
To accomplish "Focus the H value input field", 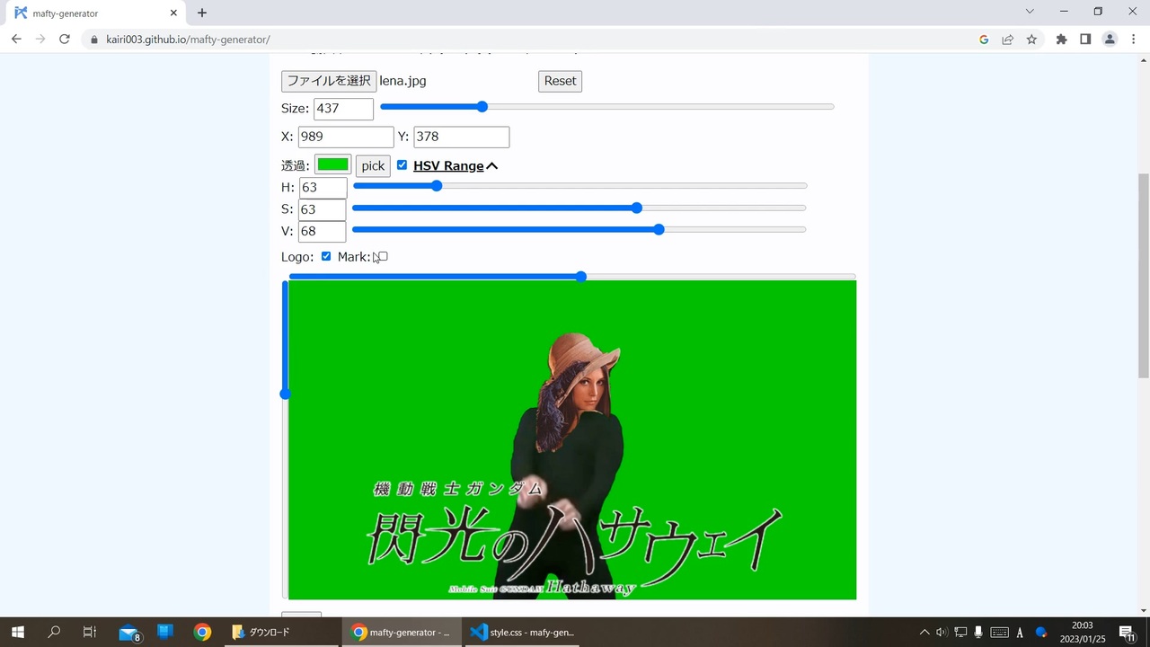I will click(x=323, y=188).
